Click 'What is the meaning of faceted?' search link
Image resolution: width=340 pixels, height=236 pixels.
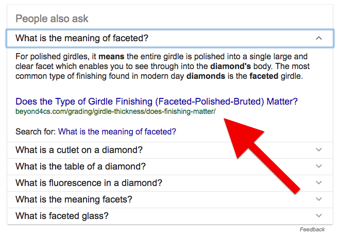[x=117, y=132]
